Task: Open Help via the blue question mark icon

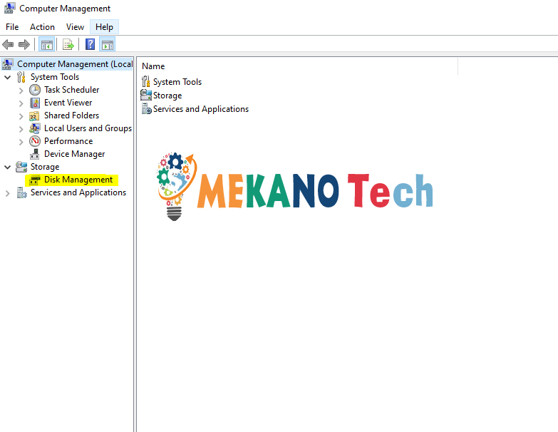Action: coord(90,44)
